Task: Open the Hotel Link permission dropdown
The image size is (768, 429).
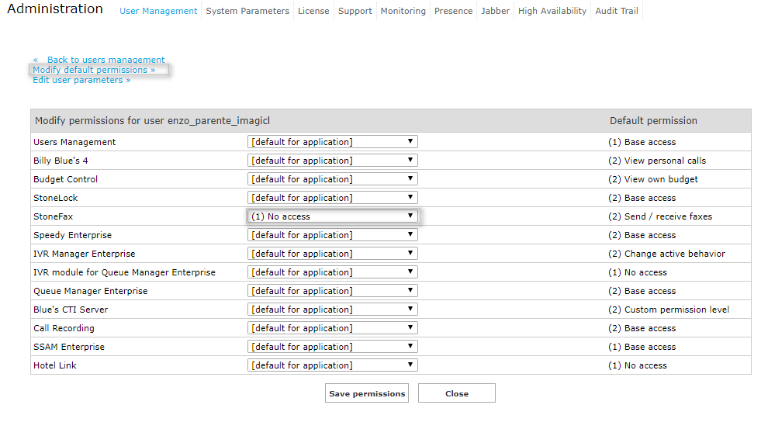Action: (x=333, y=365)
